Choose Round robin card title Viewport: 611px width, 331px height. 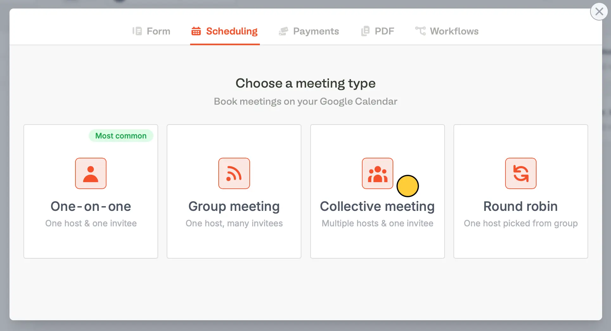pyautogui.click(x=521, y=206)
